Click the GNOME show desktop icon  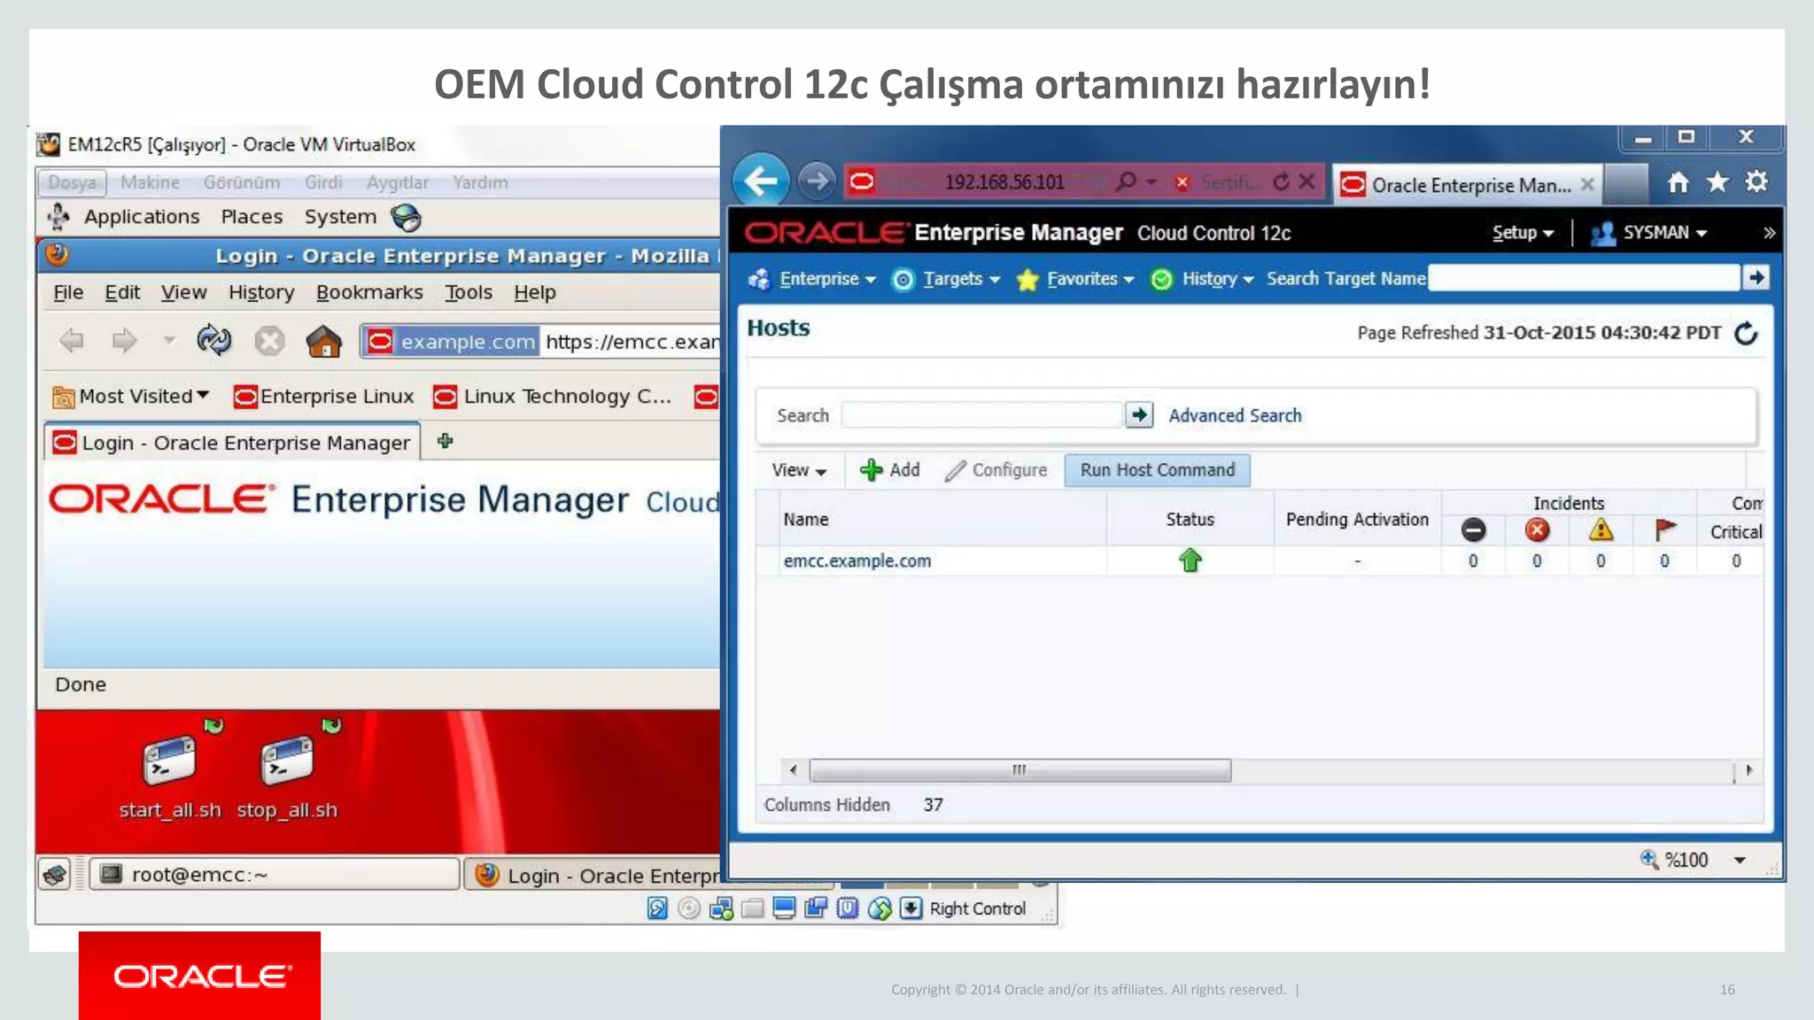point(55,875)
